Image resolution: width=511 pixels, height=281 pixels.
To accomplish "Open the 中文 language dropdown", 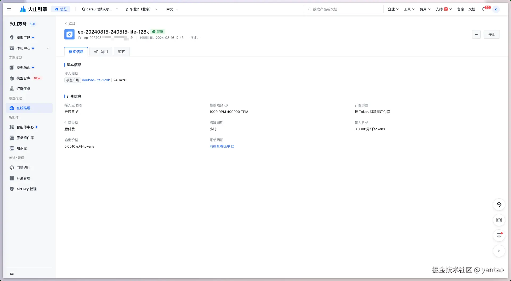I will coord(172,9).
